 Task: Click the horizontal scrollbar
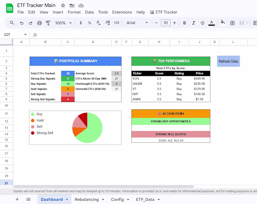(x=104, y=186)
